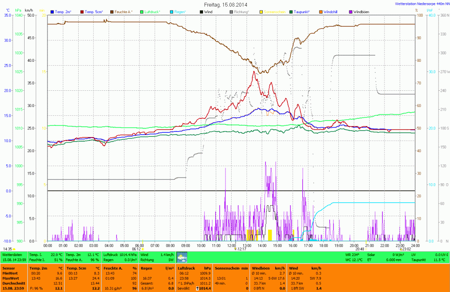Click the green Luftdruck legend square
The width and height of the screenshot is (450, 292).
pyautogui.click(x=142, y=11)
